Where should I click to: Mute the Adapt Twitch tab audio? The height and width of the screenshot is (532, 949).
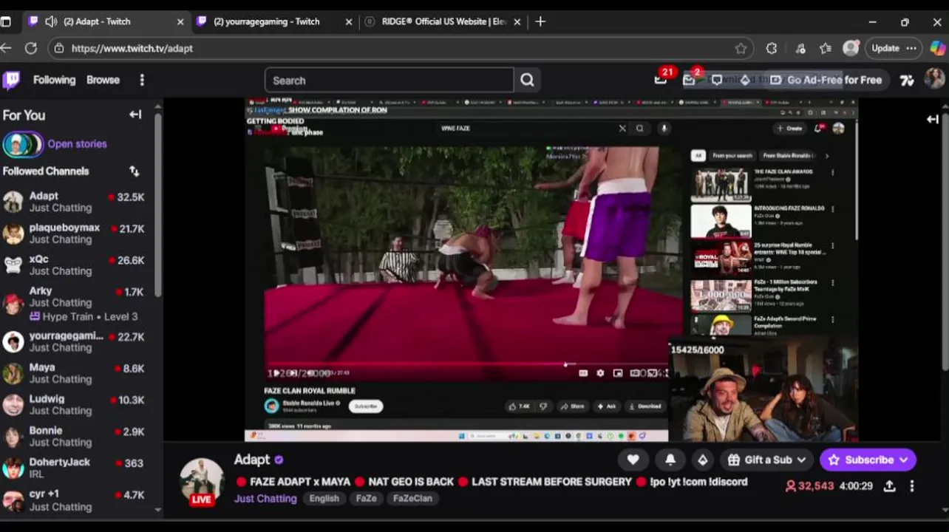coord(51,21)
